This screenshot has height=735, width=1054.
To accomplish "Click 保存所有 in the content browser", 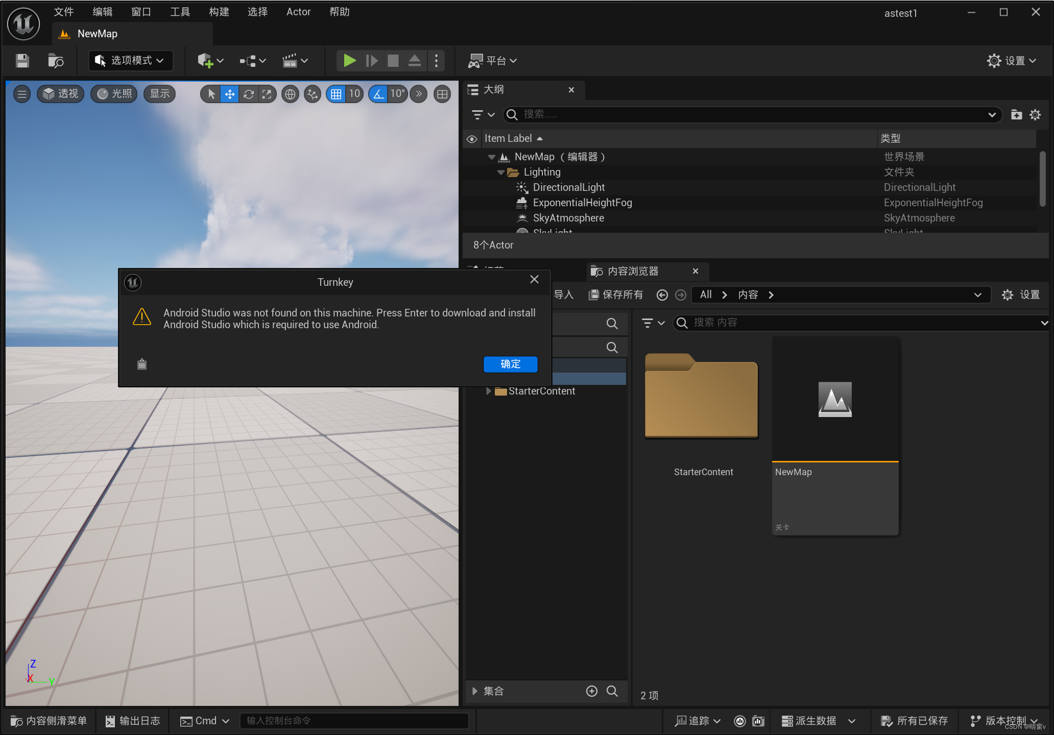I will tap(615, 295).
